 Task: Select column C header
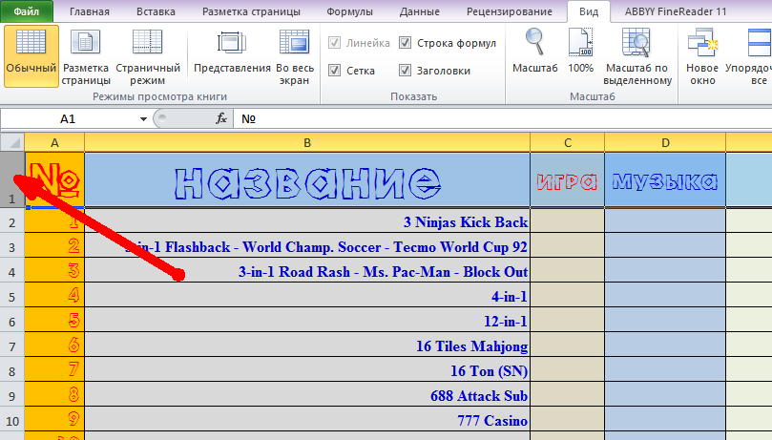pyautogui.click(x=567, y=143)
